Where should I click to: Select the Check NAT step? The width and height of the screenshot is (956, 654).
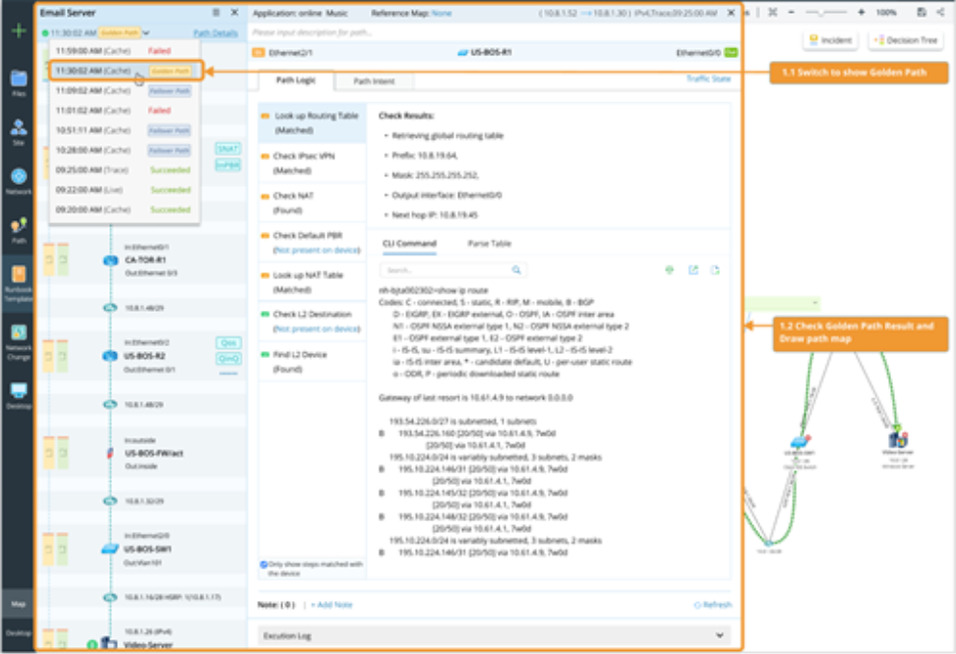312,203
